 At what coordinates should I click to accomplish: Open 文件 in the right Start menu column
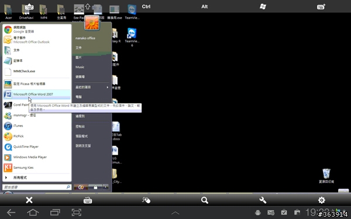point(78,48)
